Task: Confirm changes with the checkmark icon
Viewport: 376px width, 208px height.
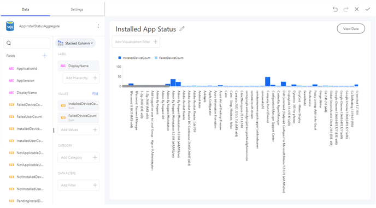Action: (x=368, y=9)
